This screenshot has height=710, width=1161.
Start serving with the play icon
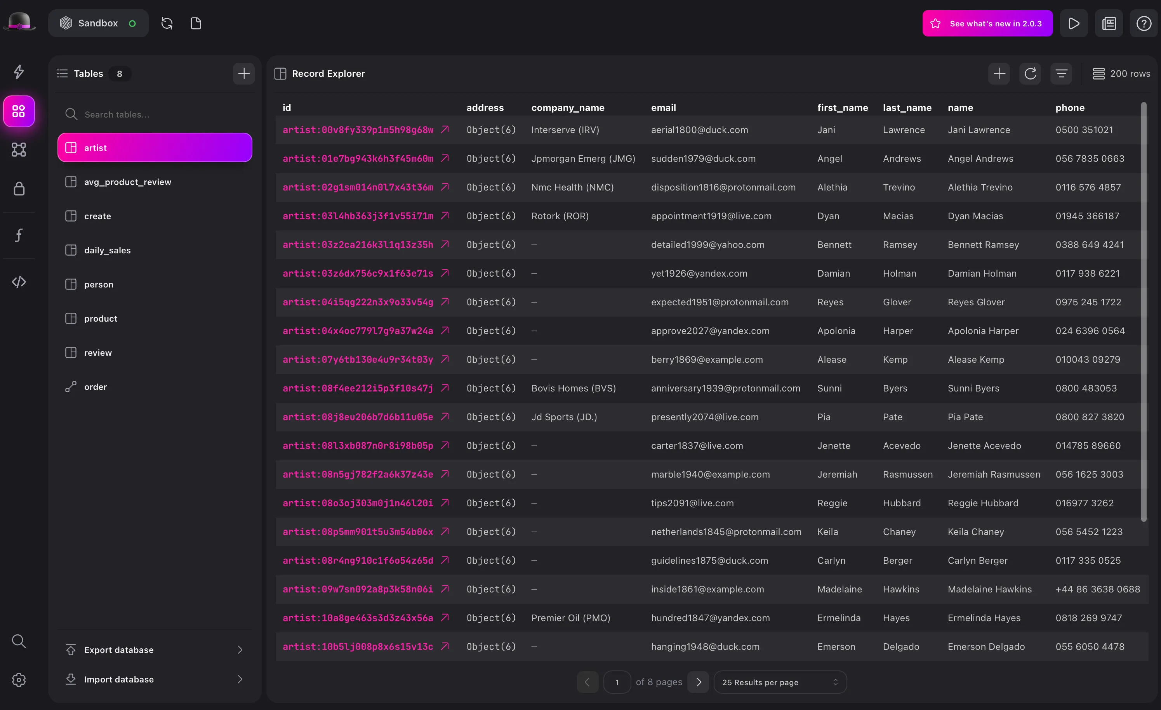pos(1074,23)
